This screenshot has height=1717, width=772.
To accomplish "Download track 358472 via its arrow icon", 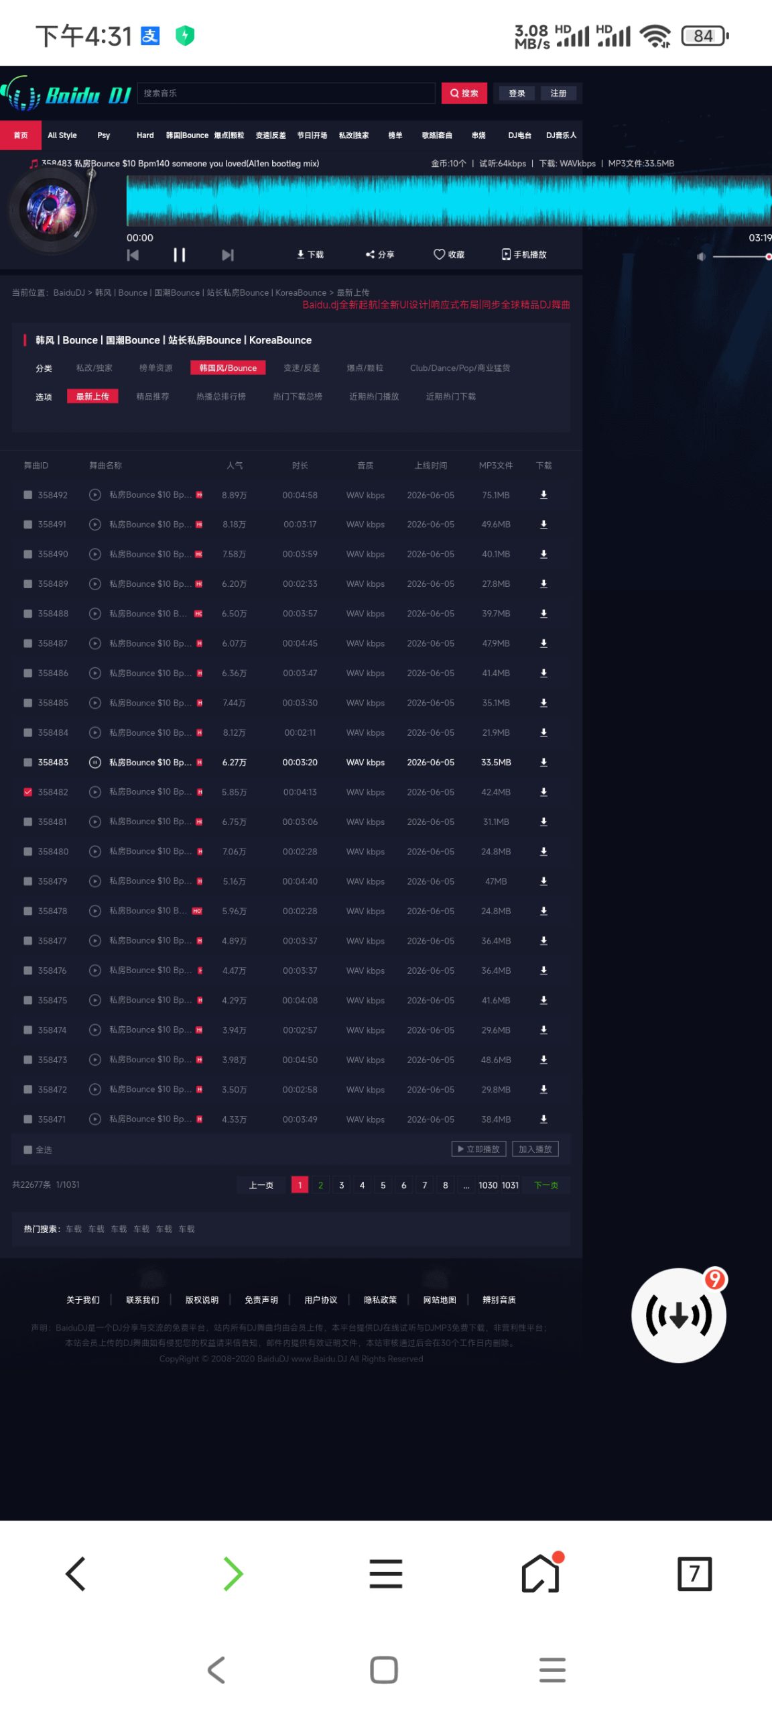I will (543, 1089).
